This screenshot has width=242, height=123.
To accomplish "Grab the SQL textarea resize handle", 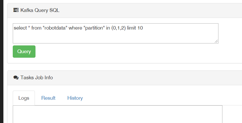I will coord(216,41).
